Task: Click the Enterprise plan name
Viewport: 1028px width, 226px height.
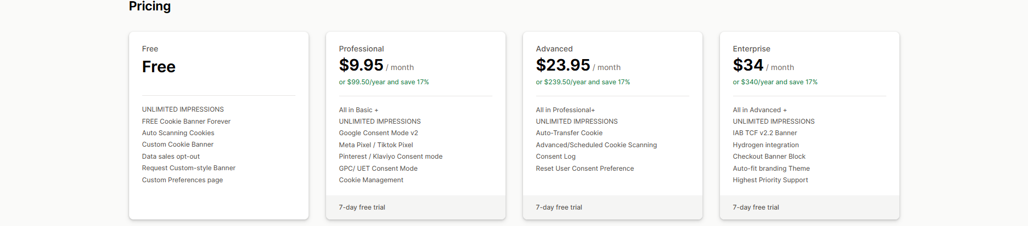Action: tap(751, 49)
